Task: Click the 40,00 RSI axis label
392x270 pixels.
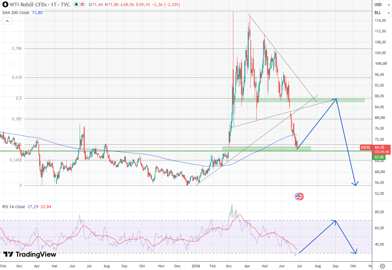Action: tap(379, 244)
